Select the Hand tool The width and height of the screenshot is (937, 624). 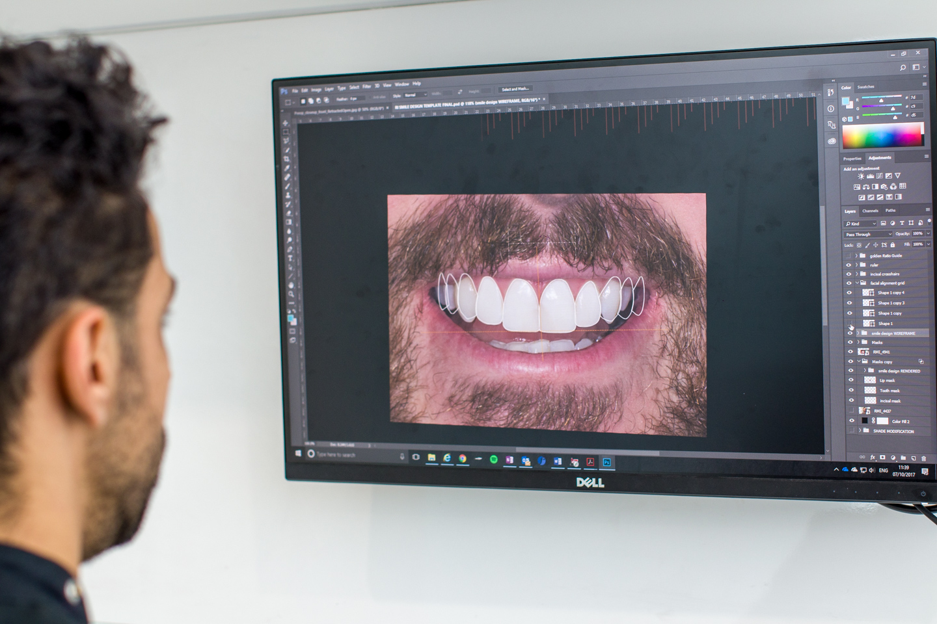click(290, 285)
